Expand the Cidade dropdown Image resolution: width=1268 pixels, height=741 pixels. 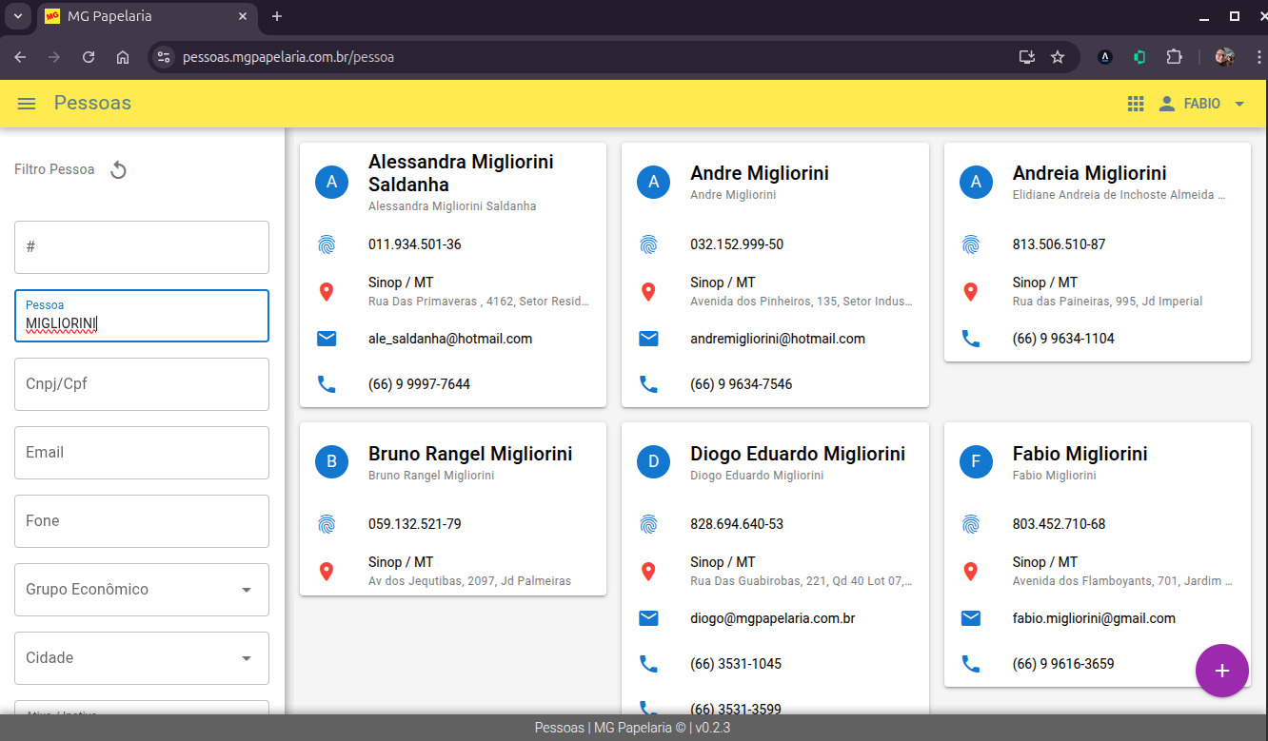247,658
